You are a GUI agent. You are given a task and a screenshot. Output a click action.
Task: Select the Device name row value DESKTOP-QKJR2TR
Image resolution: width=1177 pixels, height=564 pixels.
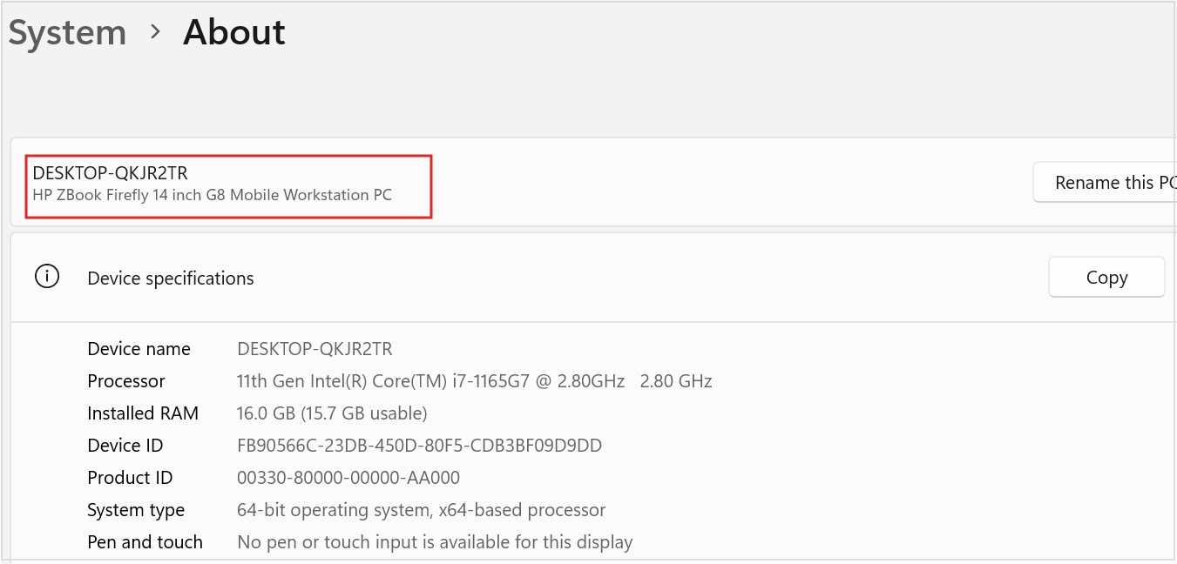315,348
